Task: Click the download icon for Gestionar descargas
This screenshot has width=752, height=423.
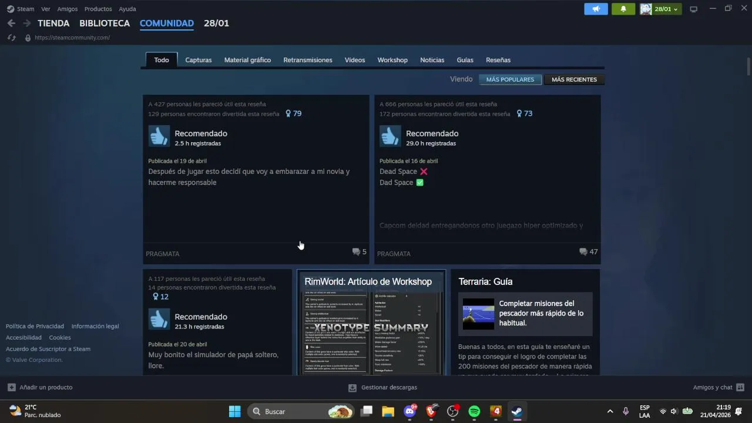Action: [x=352, y=388]
